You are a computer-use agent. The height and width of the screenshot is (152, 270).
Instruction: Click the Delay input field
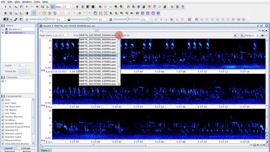click(x=254, y=35)
